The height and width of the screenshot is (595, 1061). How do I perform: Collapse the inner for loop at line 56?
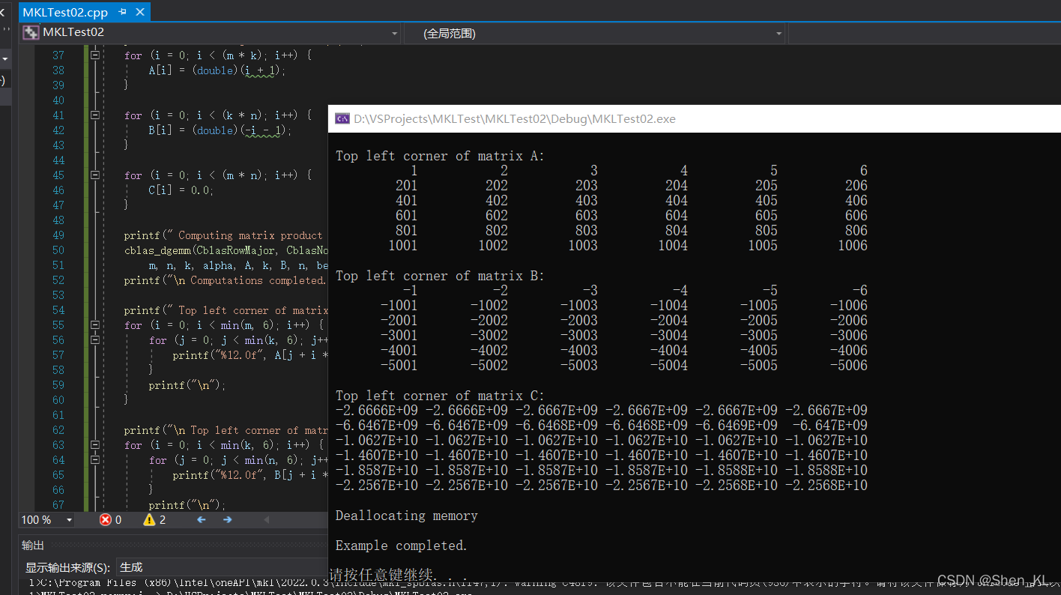point(95,340)
